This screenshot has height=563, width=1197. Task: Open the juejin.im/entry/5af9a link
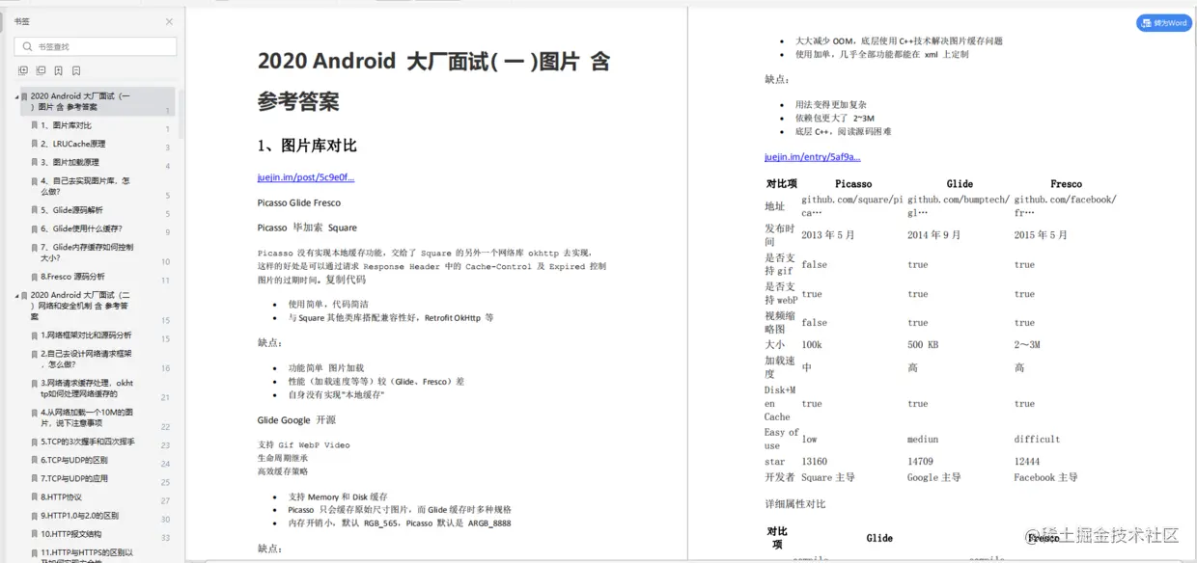[812, 156]
